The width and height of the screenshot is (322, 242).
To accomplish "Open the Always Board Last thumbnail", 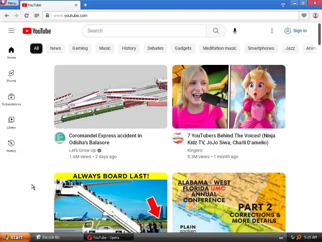I will (x=111, y=203).
